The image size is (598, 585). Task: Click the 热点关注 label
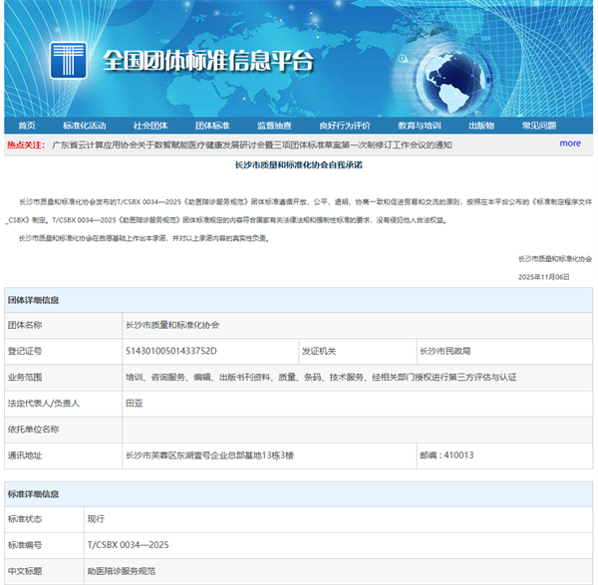click(x=26, y=145)
